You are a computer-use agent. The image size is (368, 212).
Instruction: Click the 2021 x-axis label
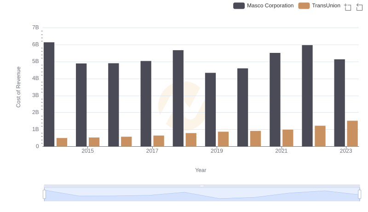tap(281, 151)
